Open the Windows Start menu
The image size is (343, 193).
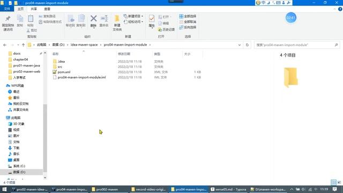[x=4, y=189]
